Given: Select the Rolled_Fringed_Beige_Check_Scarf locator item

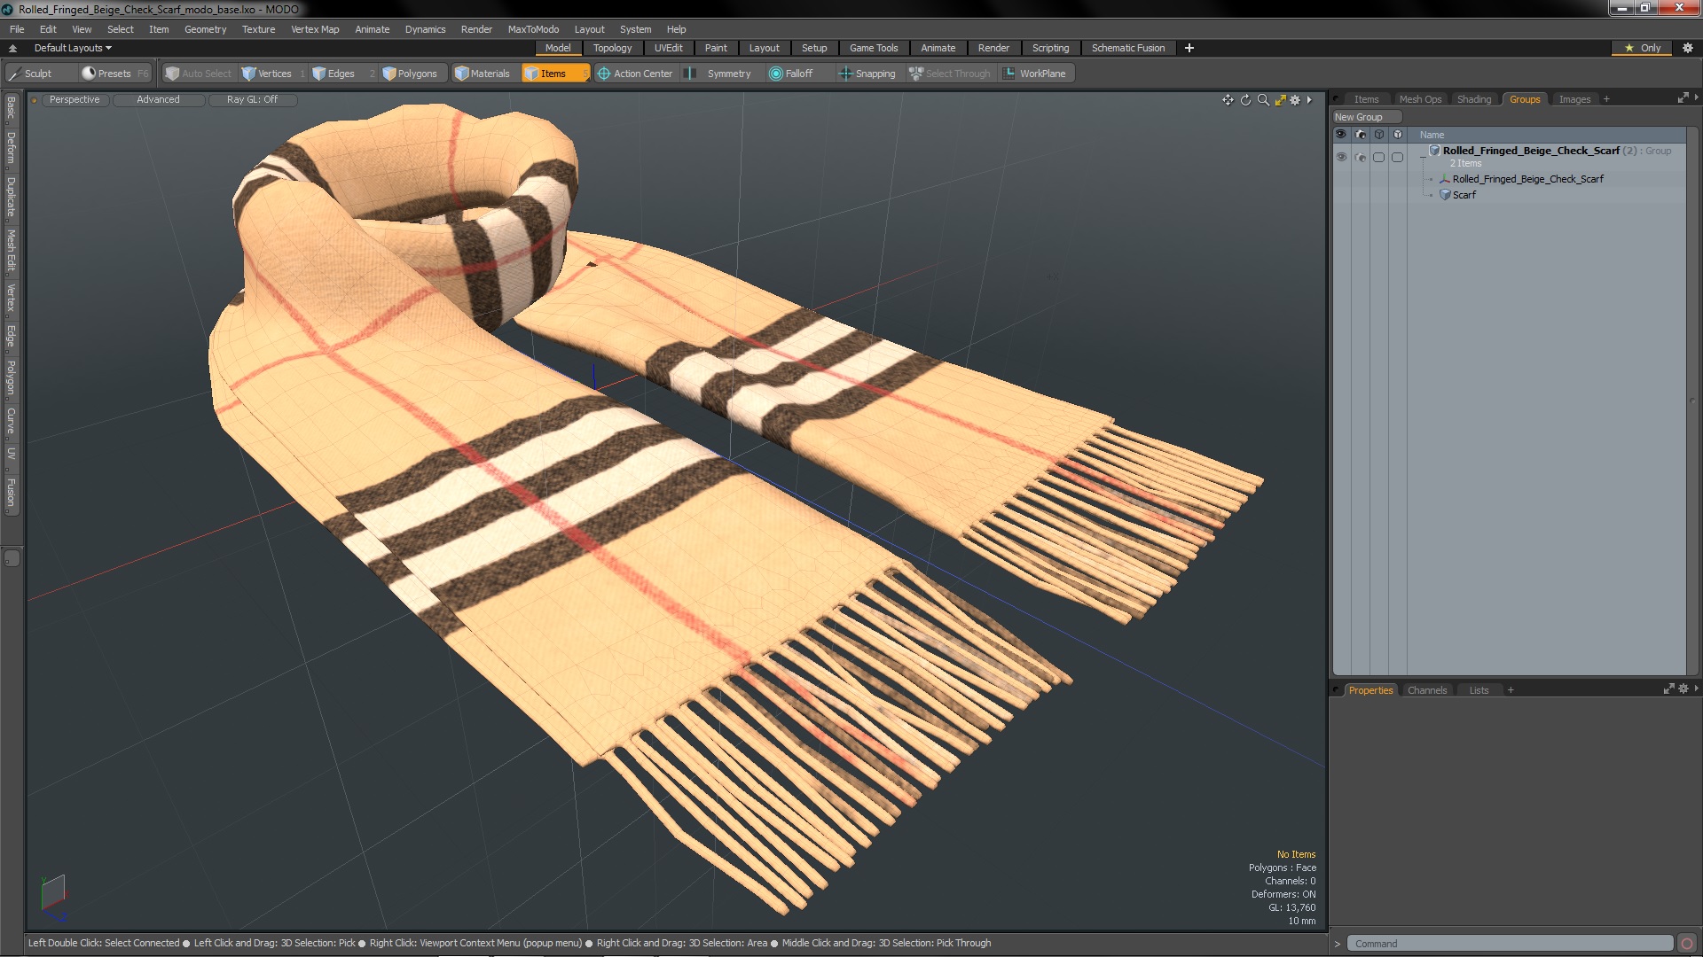Looking at the screenshot, I should 1527,179.
